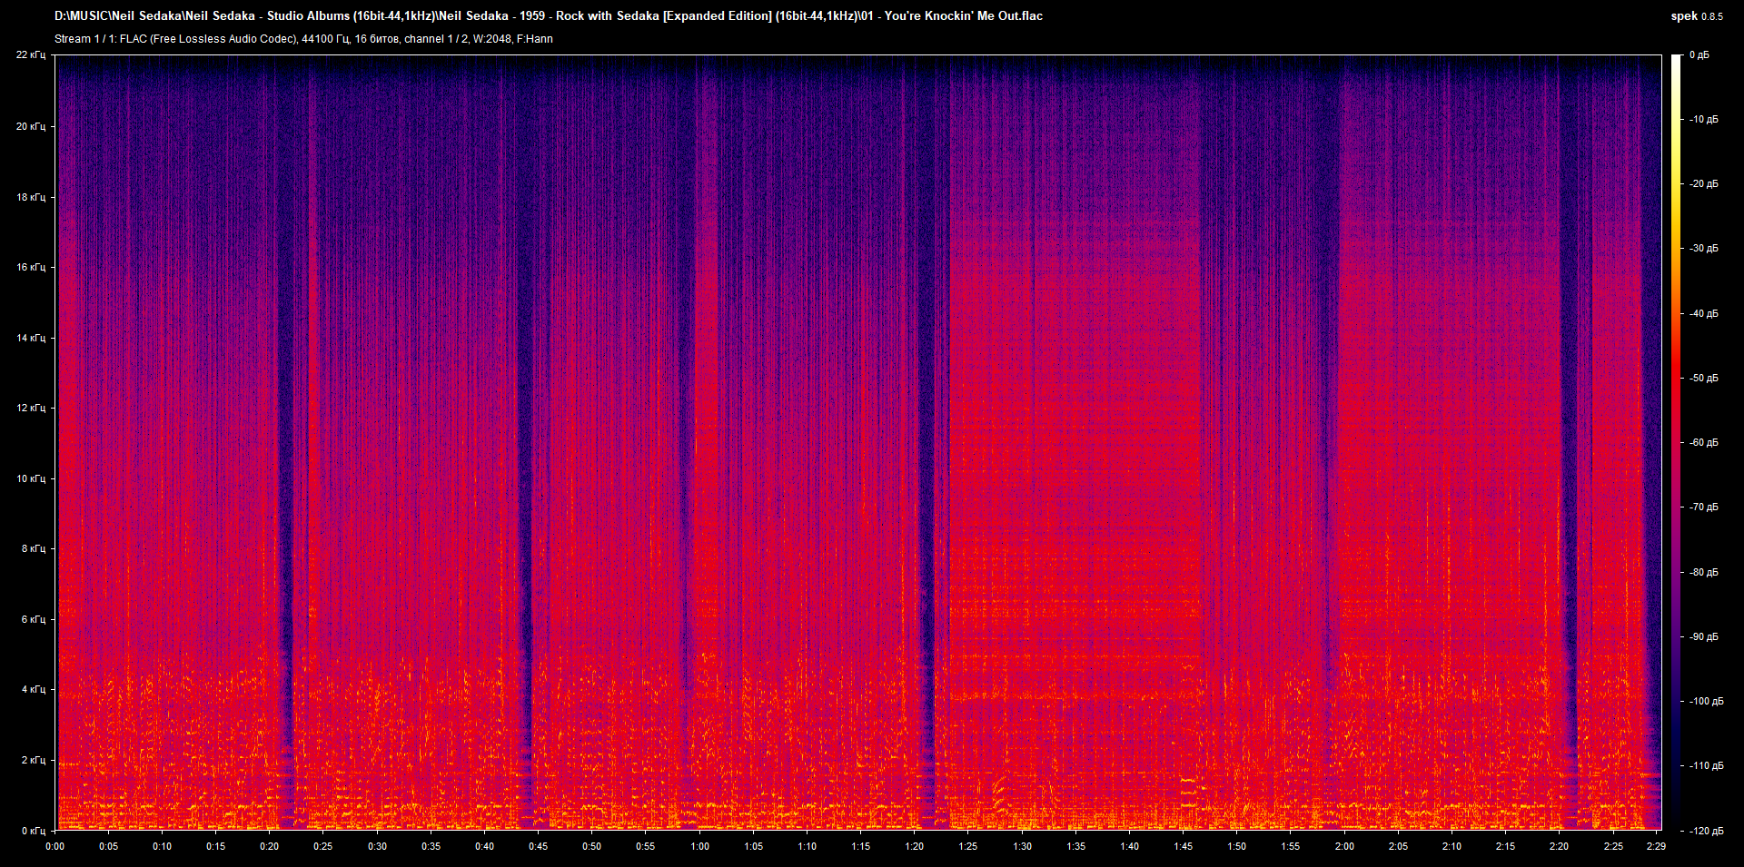Click the '1:00' time axis label
The width and height of the screenshot is (1744, 867).
pyautogui.click(x=699, y=846)
